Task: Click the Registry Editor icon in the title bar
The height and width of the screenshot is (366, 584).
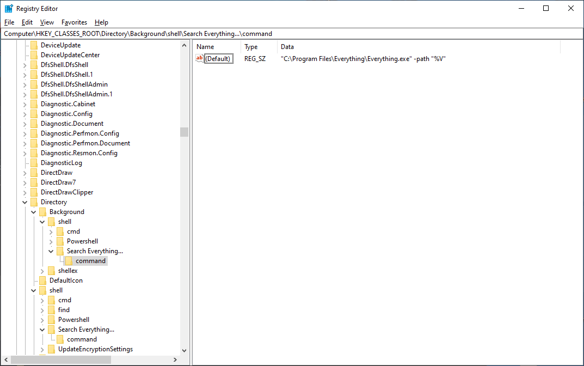Action: 8,8
